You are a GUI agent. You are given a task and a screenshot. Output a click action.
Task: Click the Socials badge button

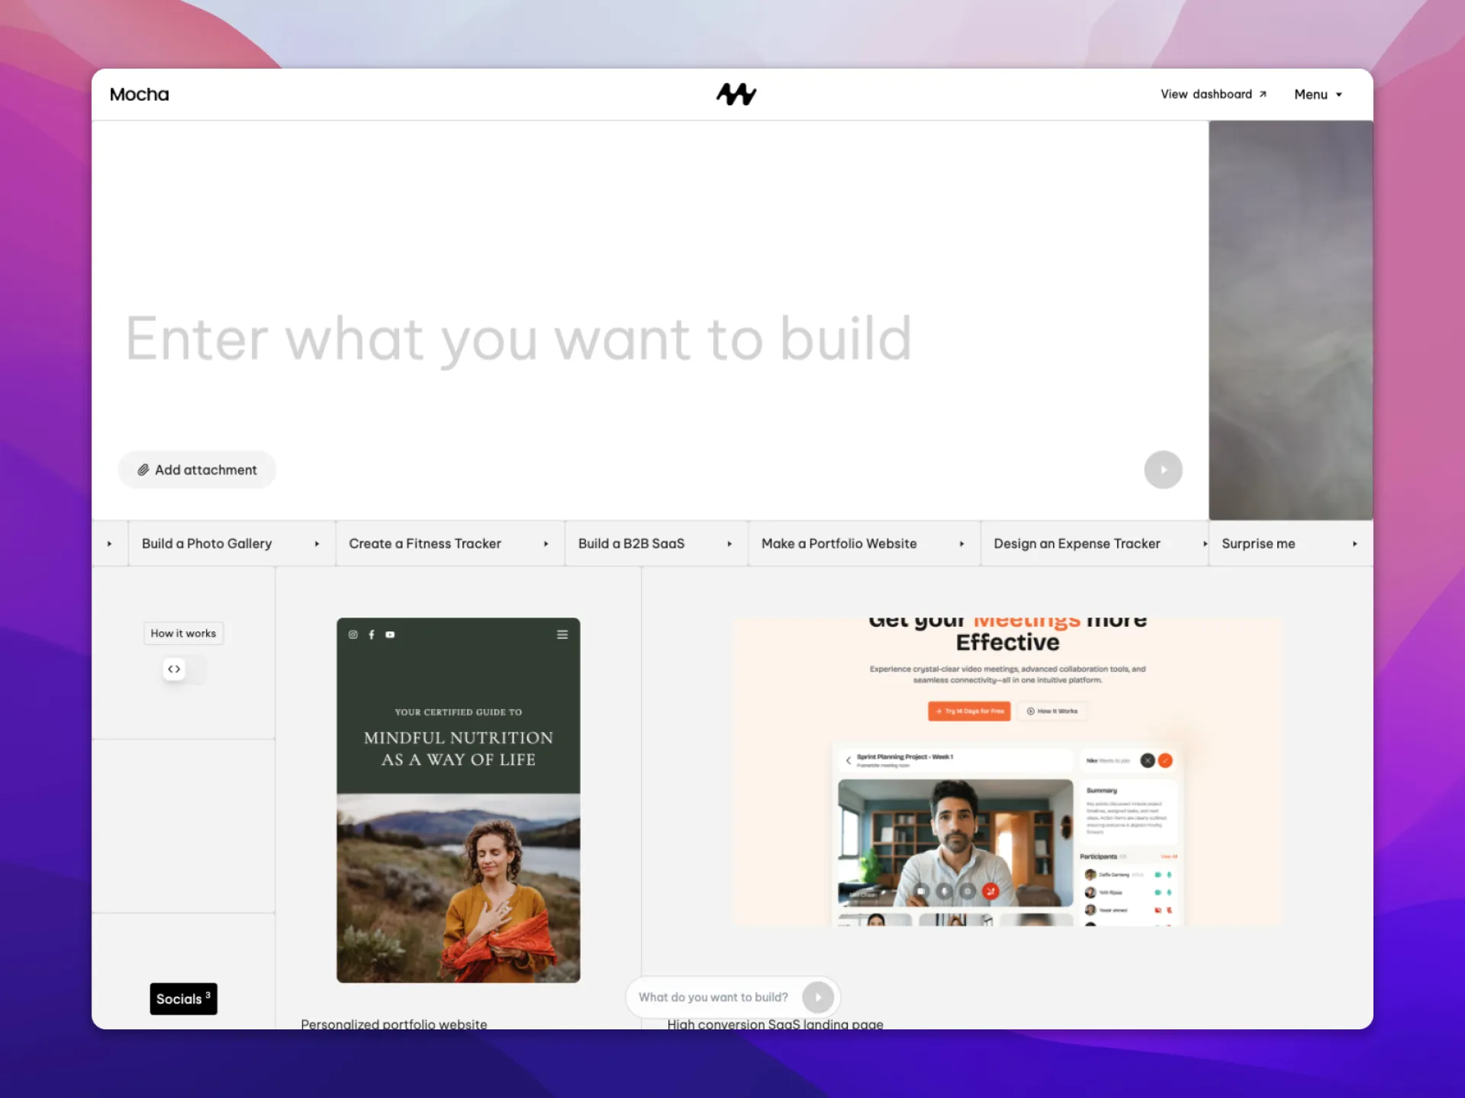pyautogui.click(x=183, y=999)
